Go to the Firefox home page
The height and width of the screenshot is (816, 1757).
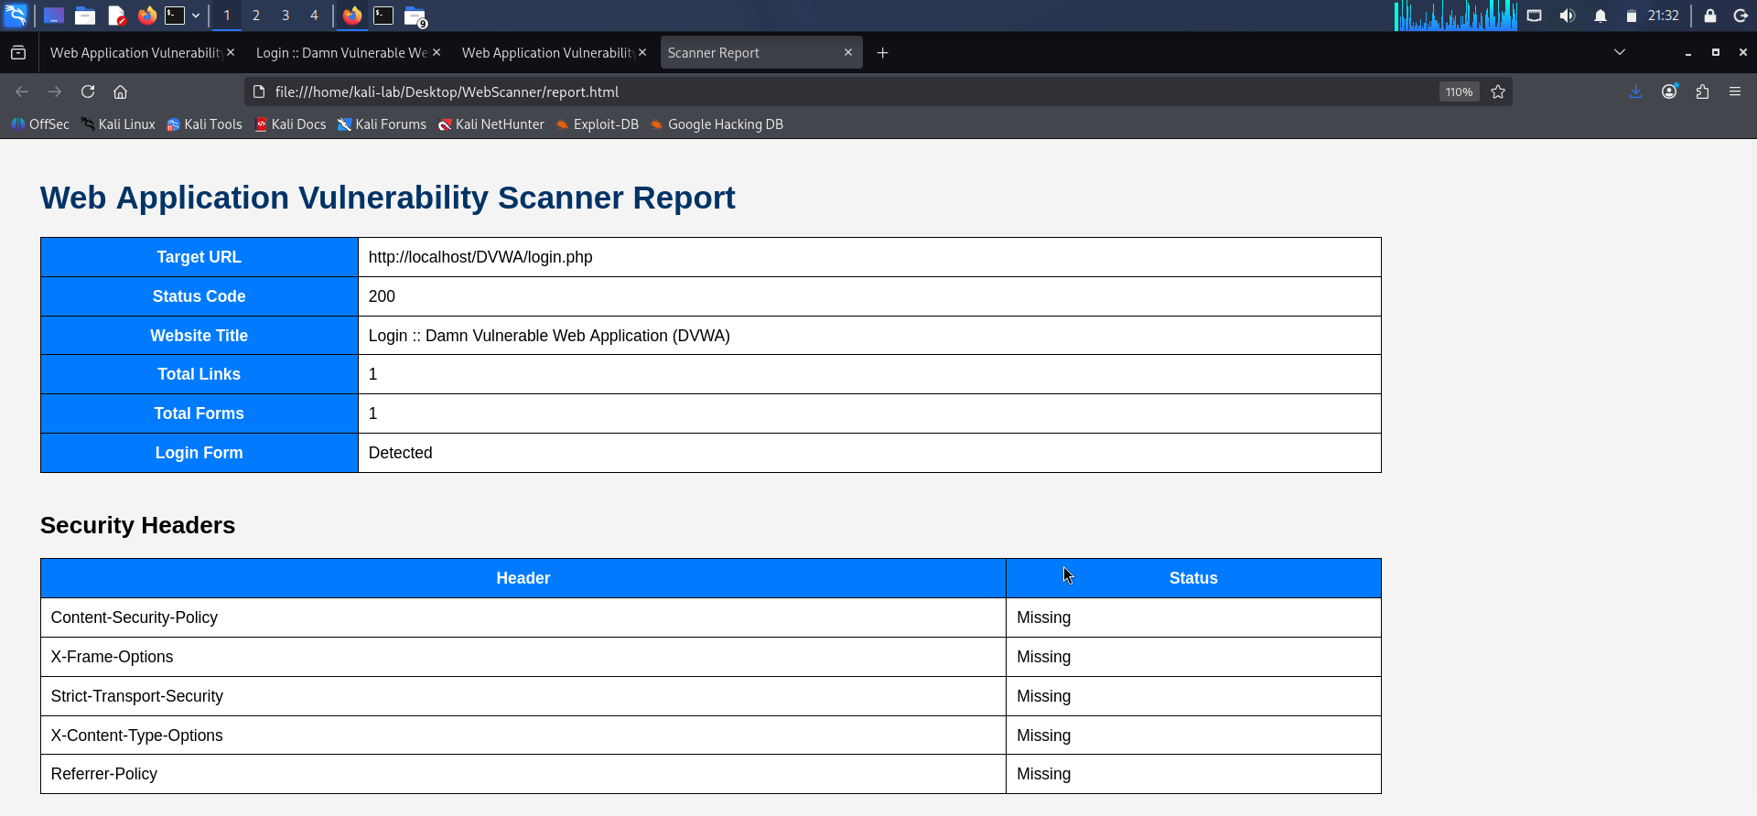tap(121, 91)
